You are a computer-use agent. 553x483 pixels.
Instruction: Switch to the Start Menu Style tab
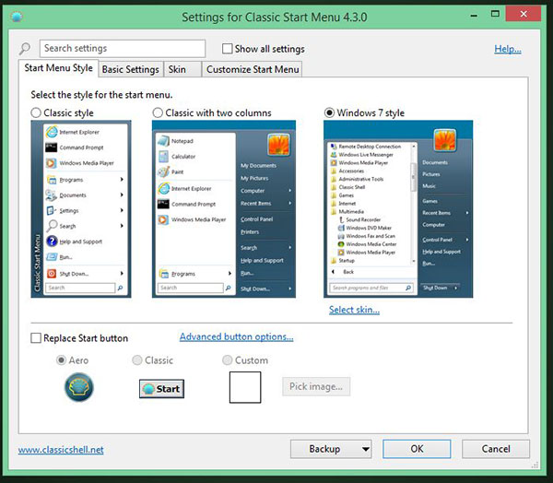point(59,68)
